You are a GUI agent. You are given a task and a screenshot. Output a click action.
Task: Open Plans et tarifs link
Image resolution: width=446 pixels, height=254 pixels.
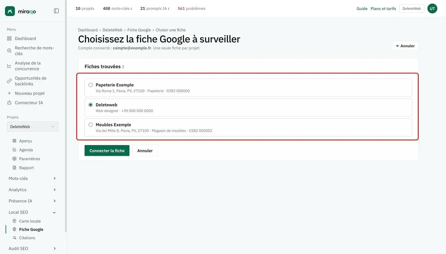click(383, 9)
